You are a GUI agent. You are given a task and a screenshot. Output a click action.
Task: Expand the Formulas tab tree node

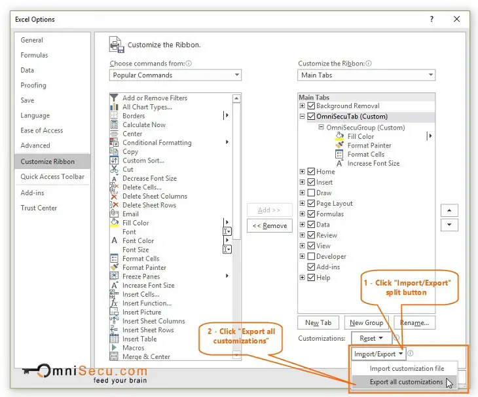click(x=302, y=214)
